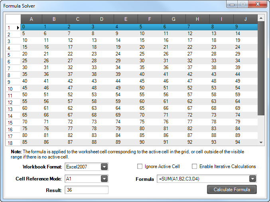Viewport: 270px width, 202px height.
Task: Check the Ignore Active Cell checkbox
Action: pyautogui.click(x=140, y=166)
